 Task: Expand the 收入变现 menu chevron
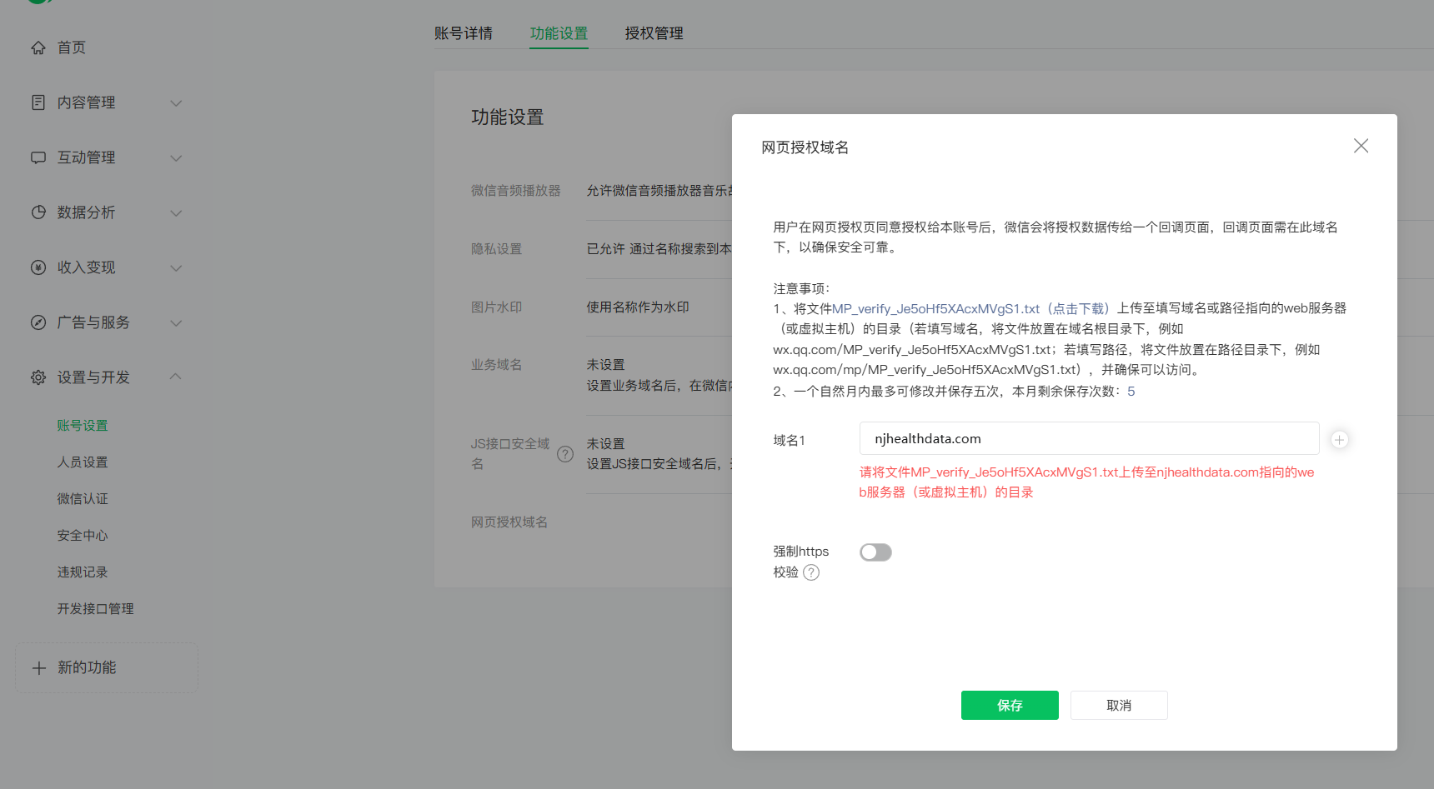(x=176, y=268)
